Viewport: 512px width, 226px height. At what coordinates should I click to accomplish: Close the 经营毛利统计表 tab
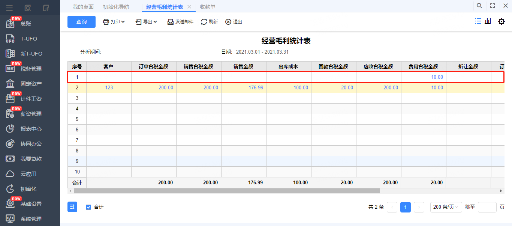point(189,7)
